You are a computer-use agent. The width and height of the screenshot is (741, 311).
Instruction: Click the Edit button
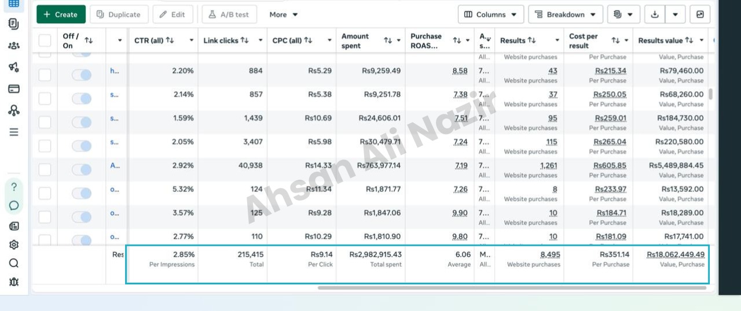[x=173, y=14]
